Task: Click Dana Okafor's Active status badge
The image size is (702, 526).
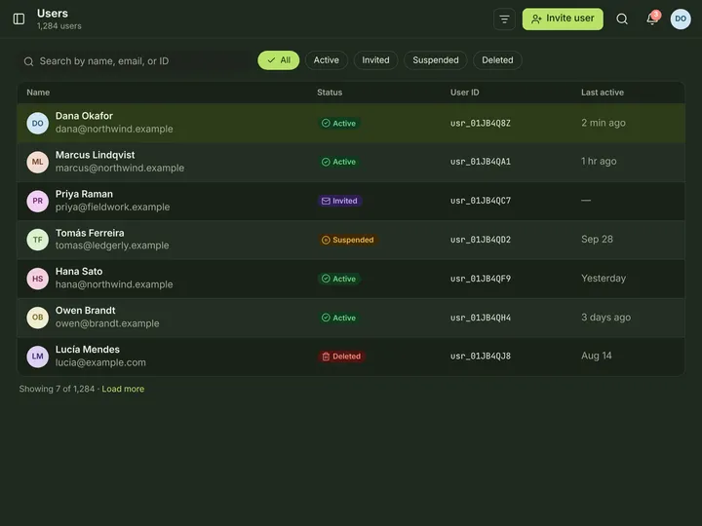Action: 339,123
